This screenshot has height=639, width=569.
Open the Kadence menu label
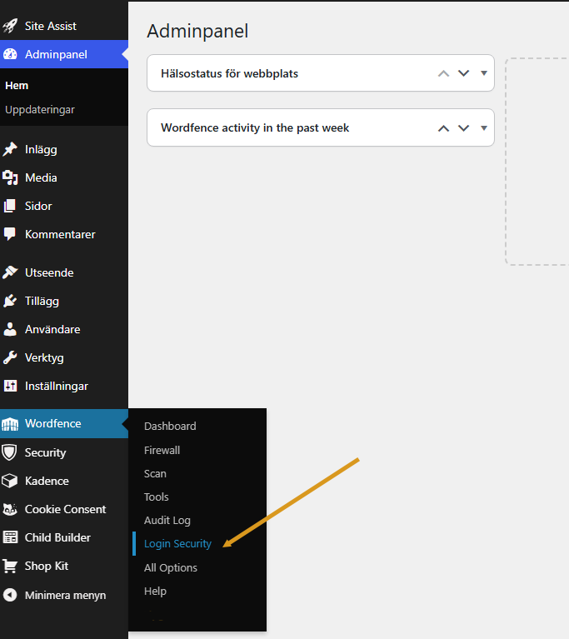pos(47,481)
